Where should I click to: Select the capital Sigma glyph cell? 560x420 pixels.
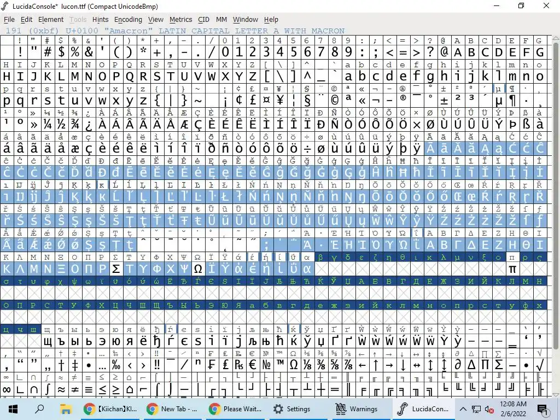click(116, 269)
